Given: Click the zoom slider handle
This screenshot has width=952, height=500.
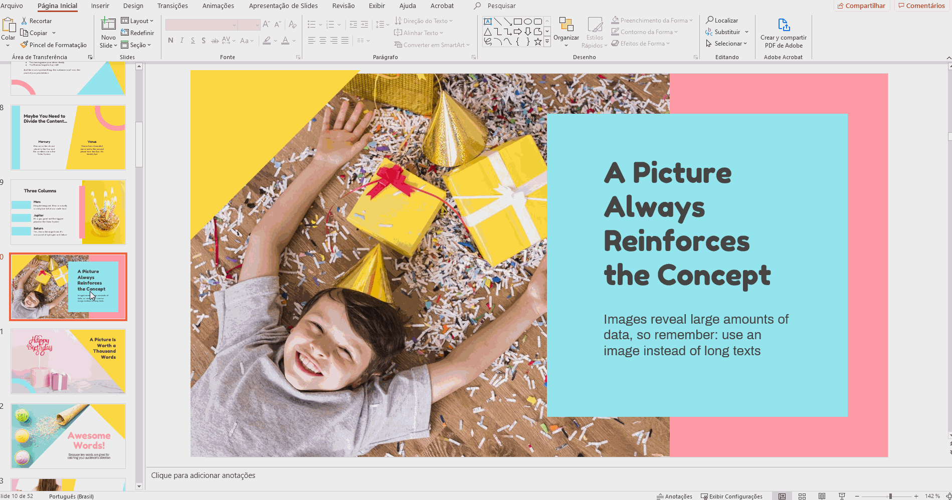Looking at the screenshot, I should [x=890, y=496].
